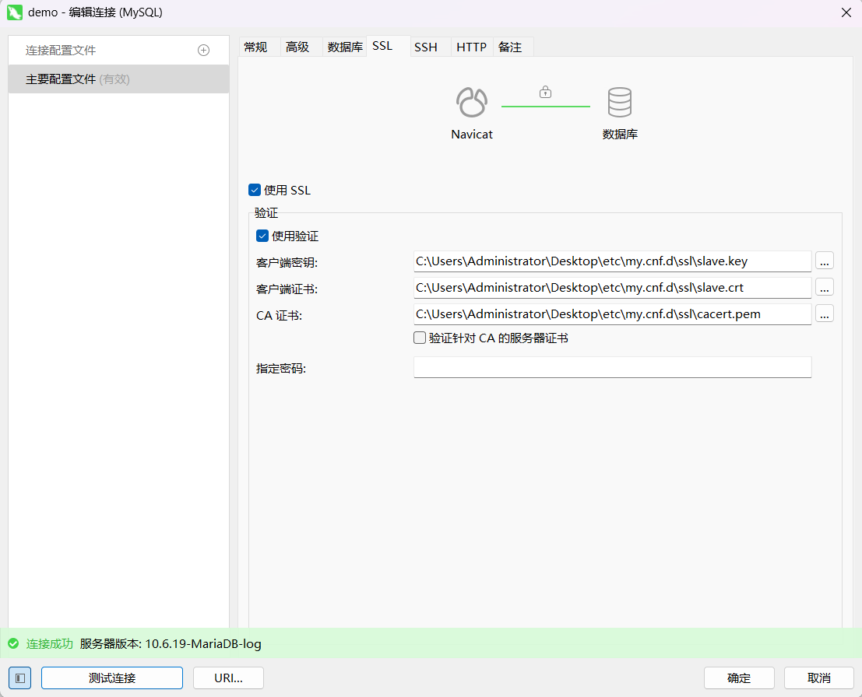862x697 pixels.
Task: Enable 验证针对 CA 的服务器证书 checkbox
Action: pyautogui.click(x=420, y=338)
